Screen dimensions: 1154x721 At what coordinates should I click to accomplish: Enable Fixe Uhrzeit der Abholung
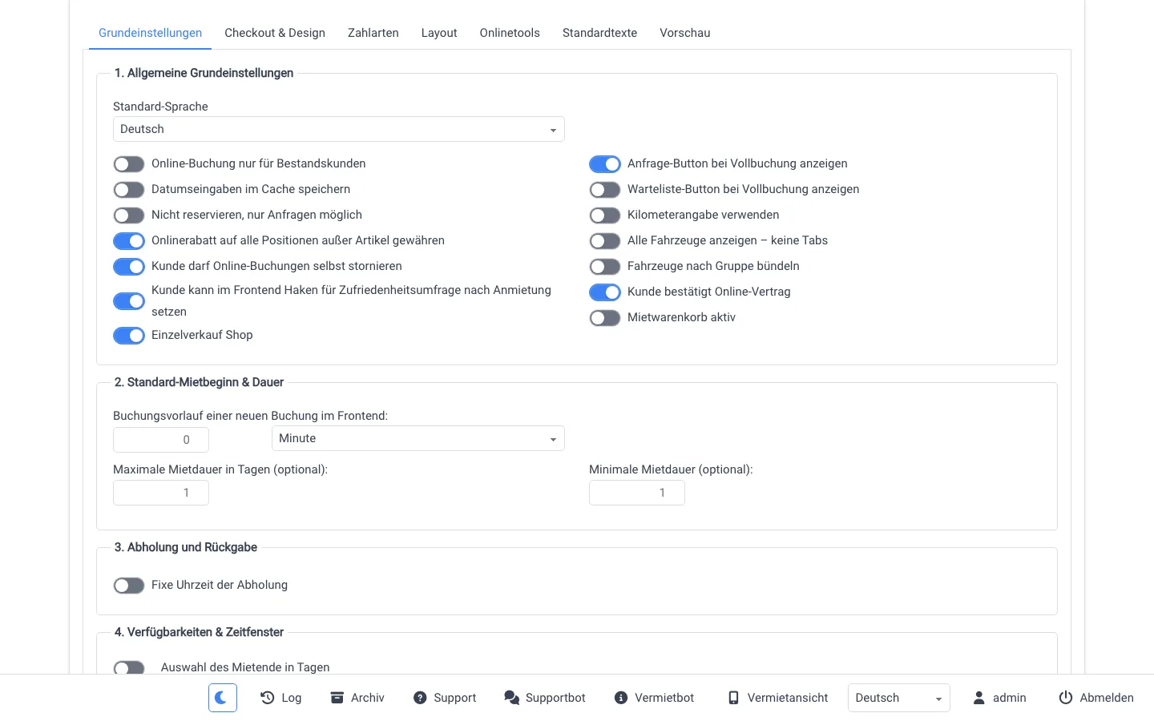click(x=129, y=586)
